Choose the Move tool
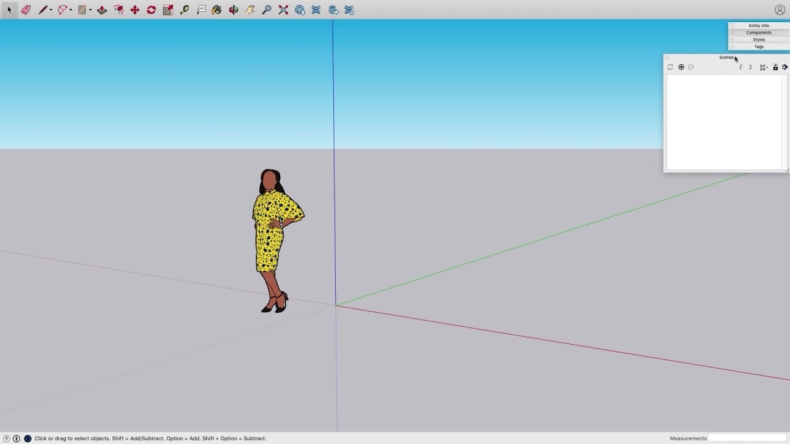The width and height of the screenshot is (790, 444). [x=135, y=10]
